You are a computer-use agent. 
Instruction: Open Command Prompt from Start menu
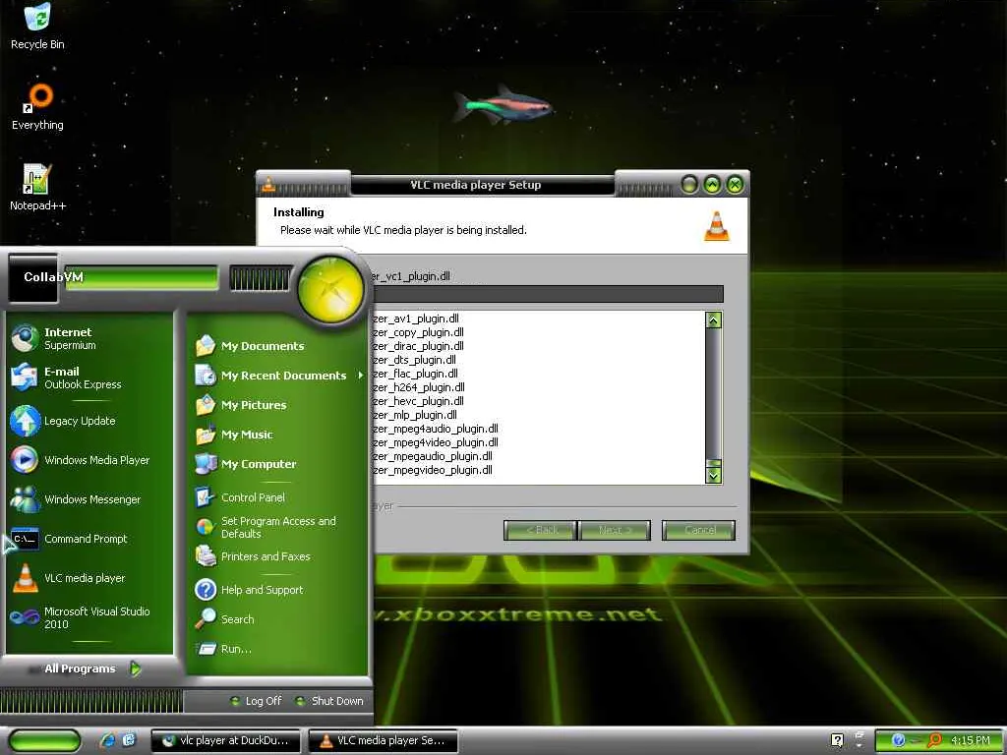(89, 539)
